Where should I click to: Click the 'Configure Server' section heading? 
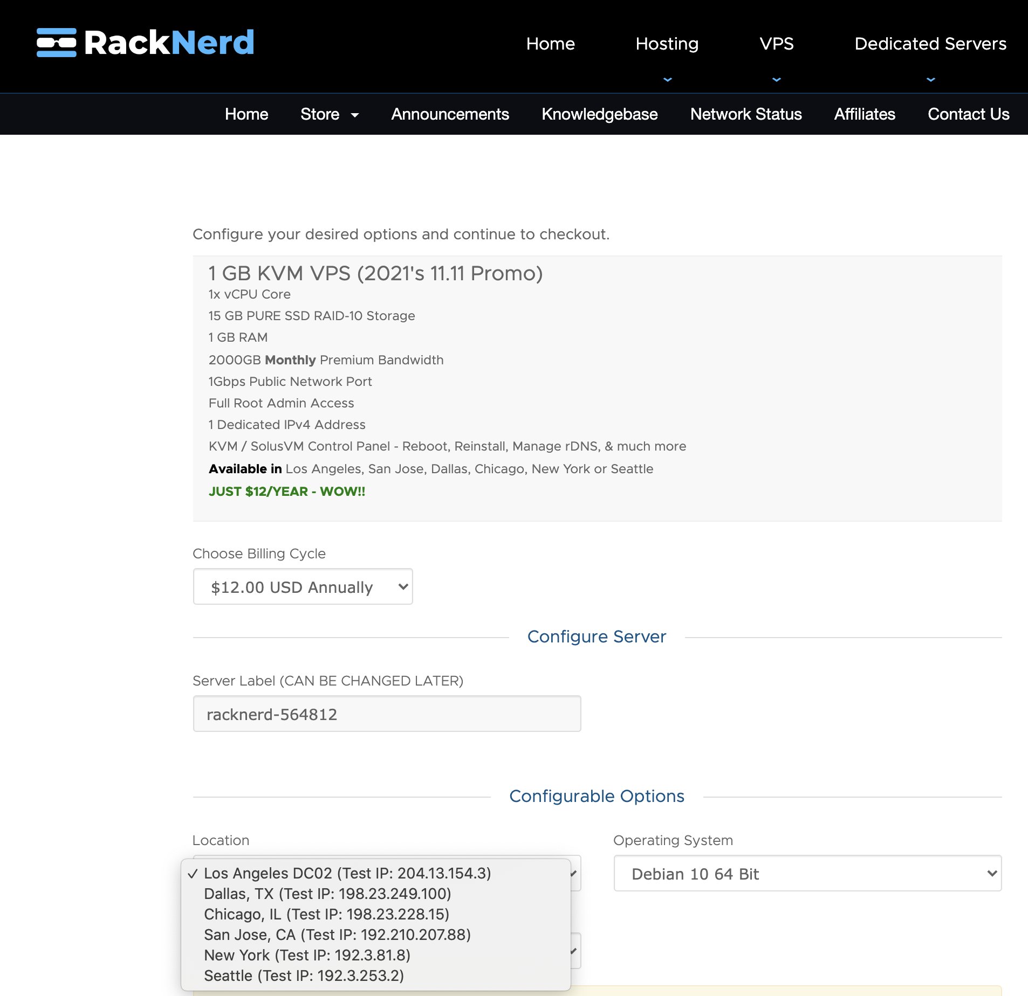tap(597, 637)
